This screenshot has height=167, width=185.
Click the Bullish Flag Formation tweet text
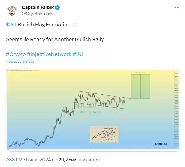pyautogui.click(x=47, y=25)
